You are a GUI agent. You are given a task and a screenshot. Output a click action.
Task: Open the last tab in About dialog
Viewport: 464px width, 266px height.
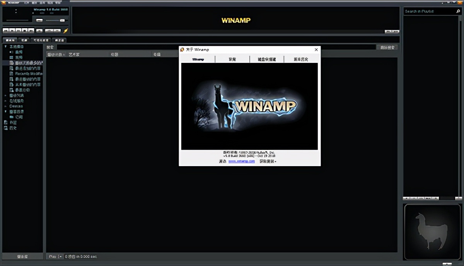(301, 59)
